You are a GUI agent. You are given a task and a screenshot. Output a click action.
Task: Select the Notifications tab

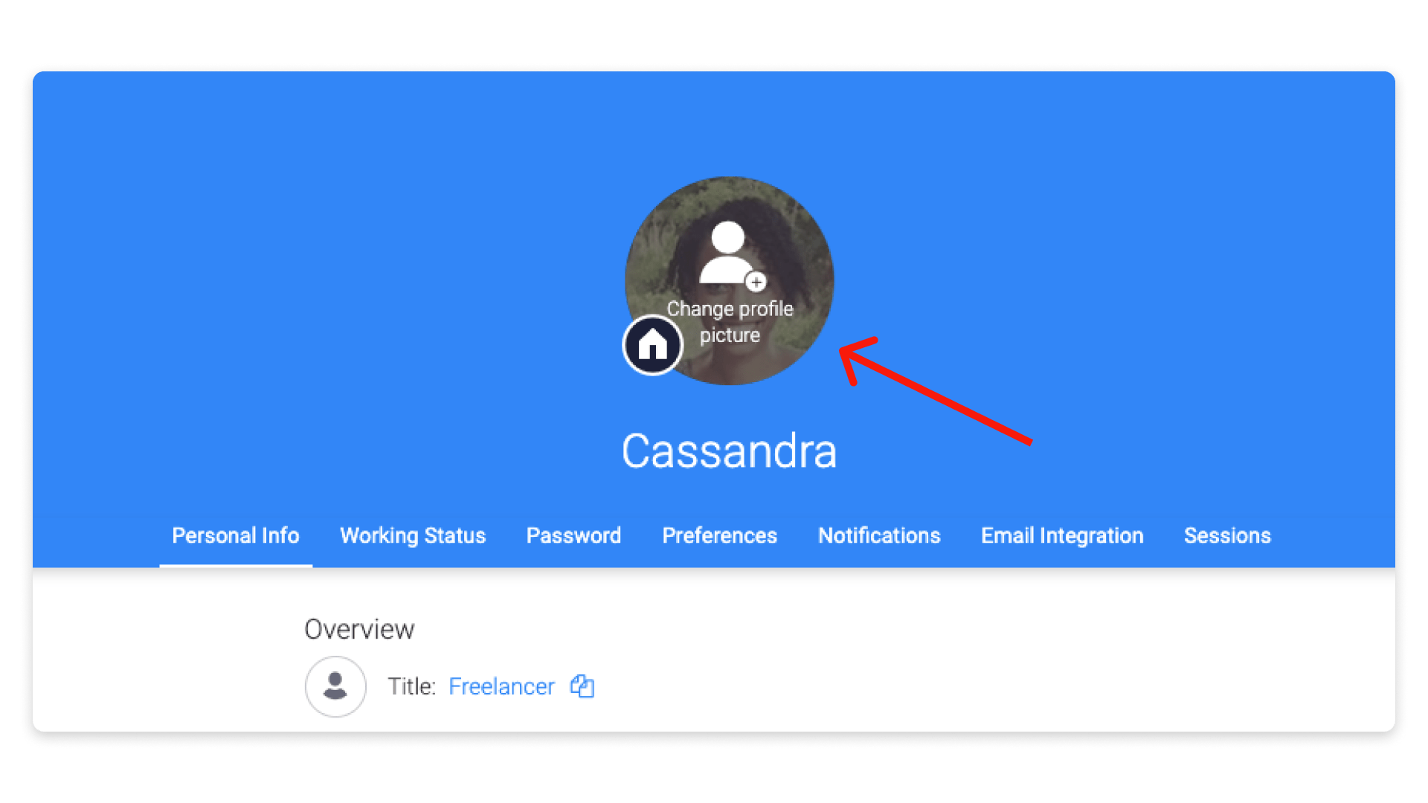click(x=879, y=536)
